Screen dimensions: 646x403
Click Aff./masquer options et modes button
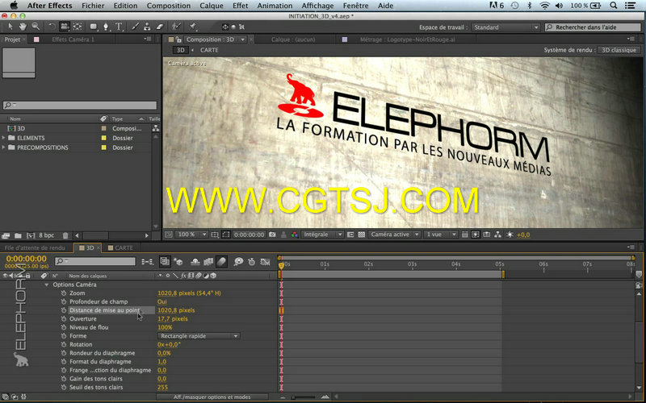(212, 397)
